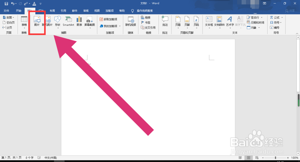Switch to the 布局 tab
Viewport: 300px width, 162px height.
[52, 11]
